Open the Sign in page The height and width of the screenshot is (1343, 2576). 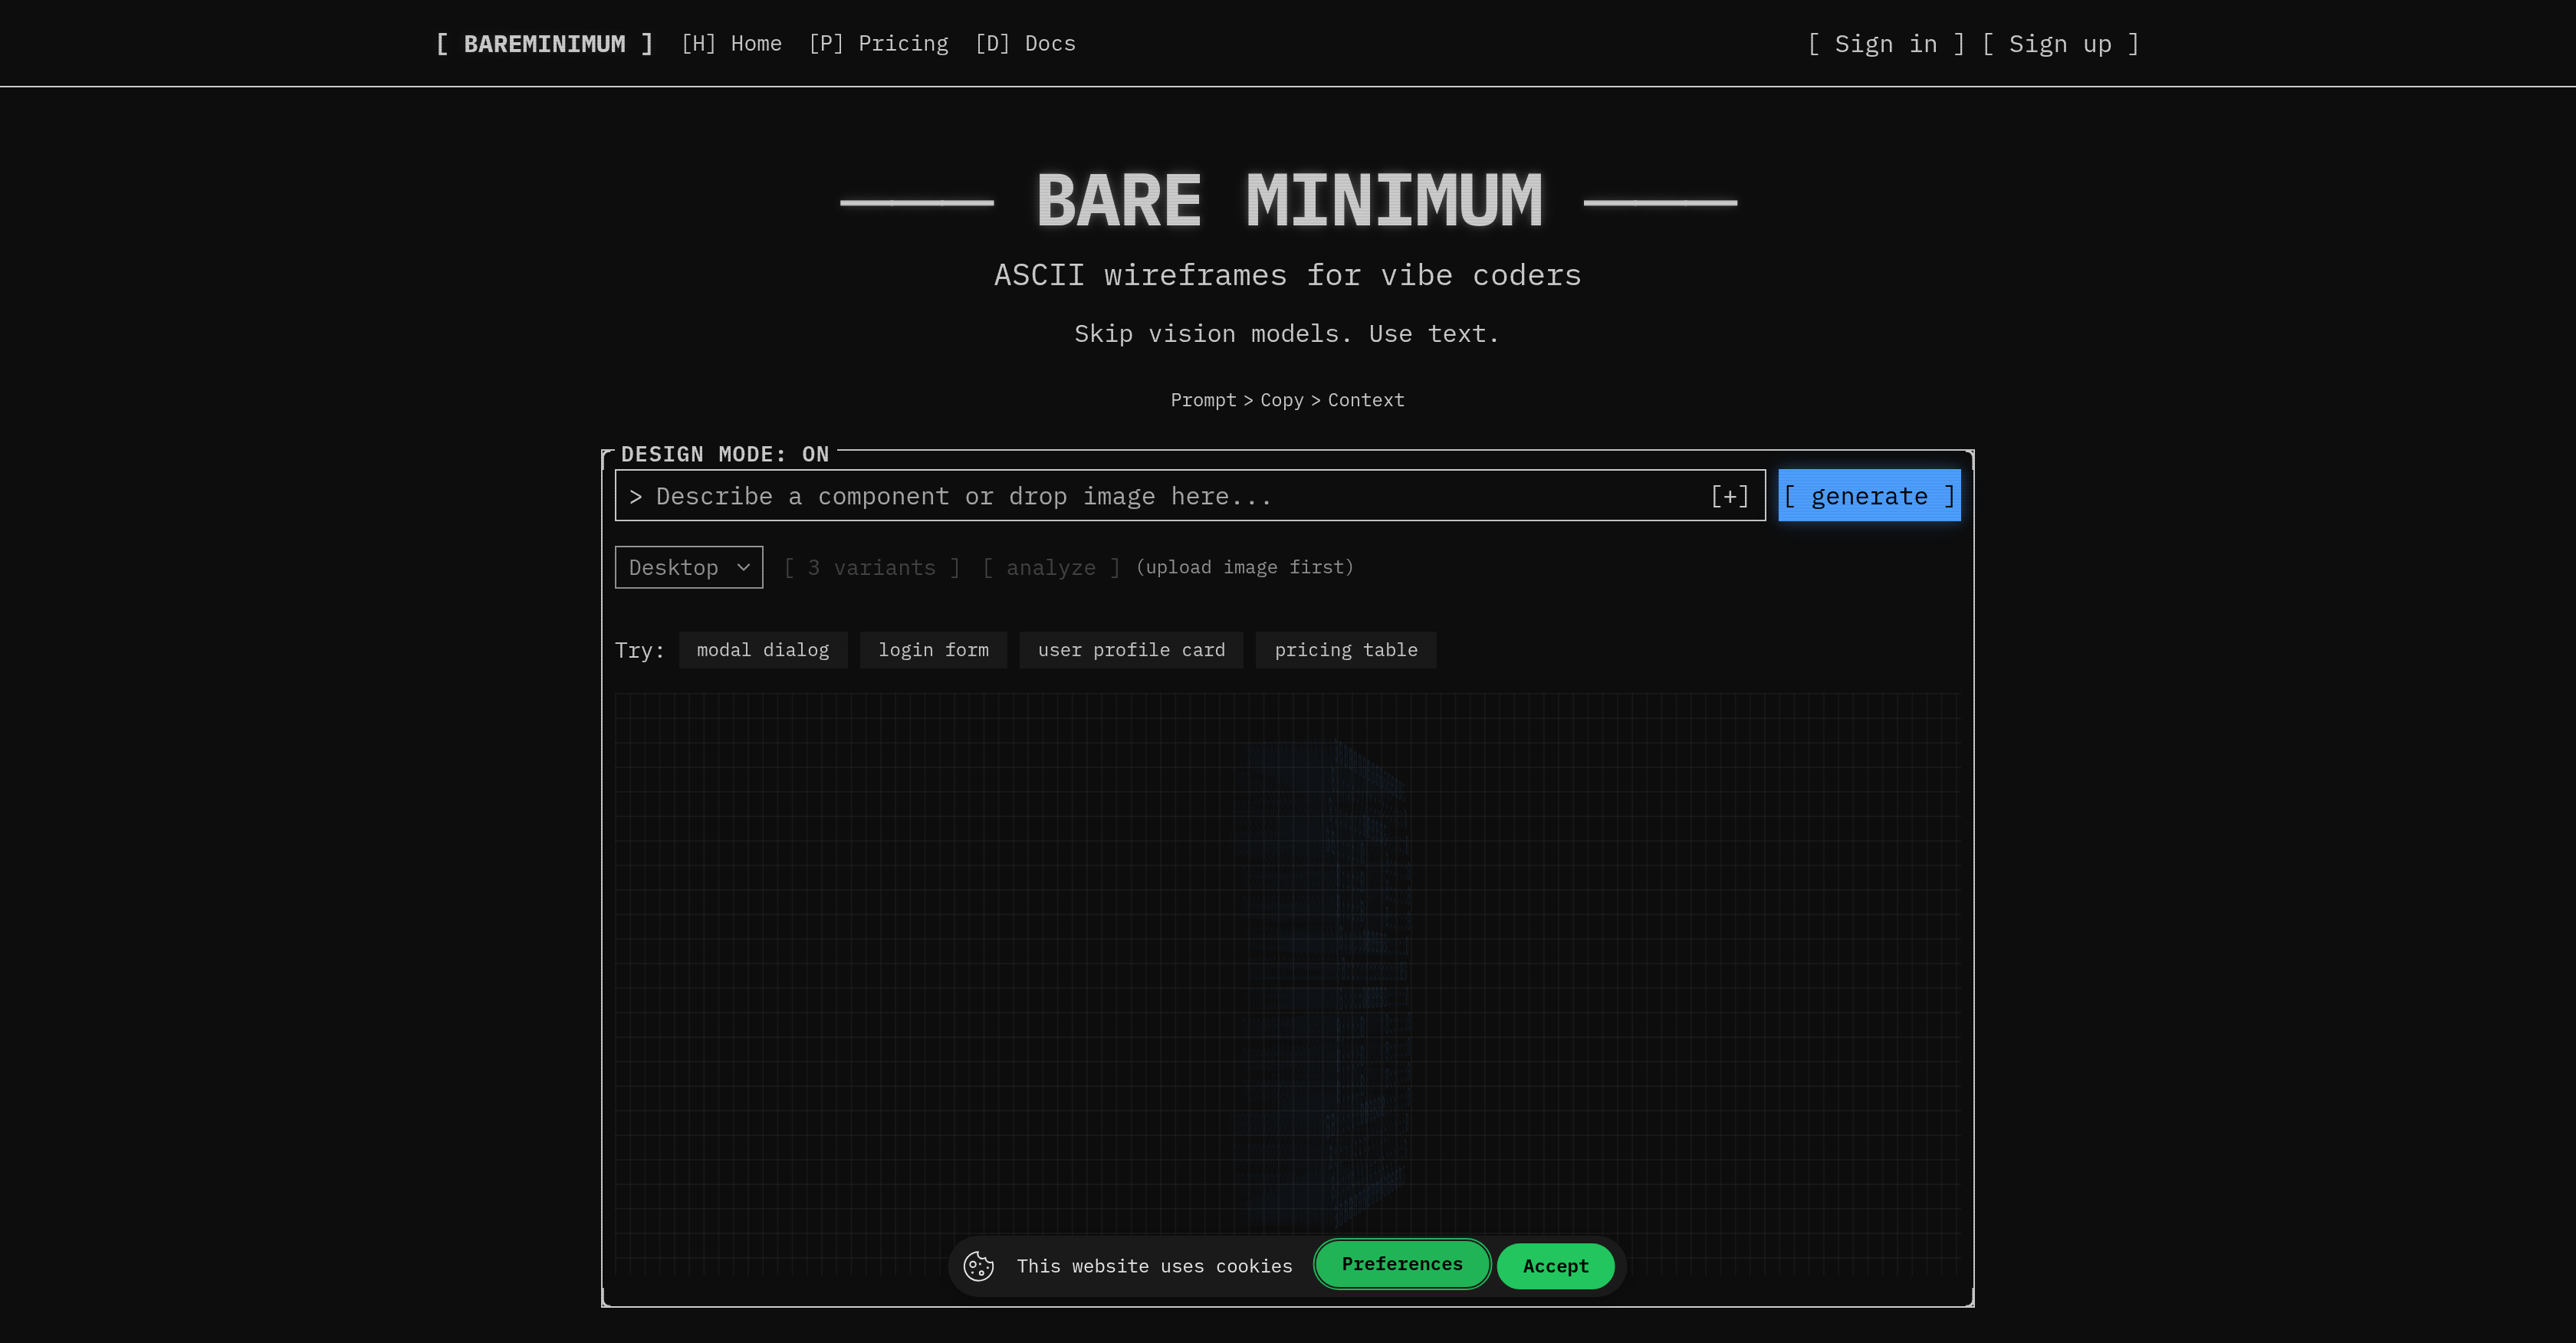[1885, 43]
